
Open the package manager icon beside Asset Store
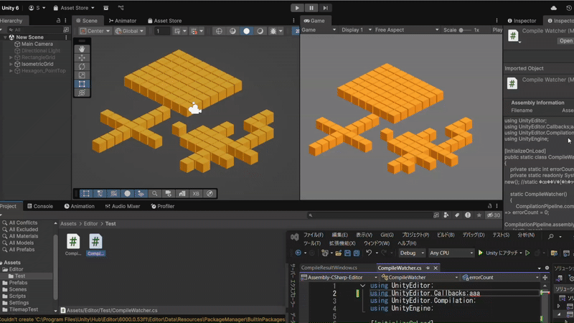pos(105,8)
